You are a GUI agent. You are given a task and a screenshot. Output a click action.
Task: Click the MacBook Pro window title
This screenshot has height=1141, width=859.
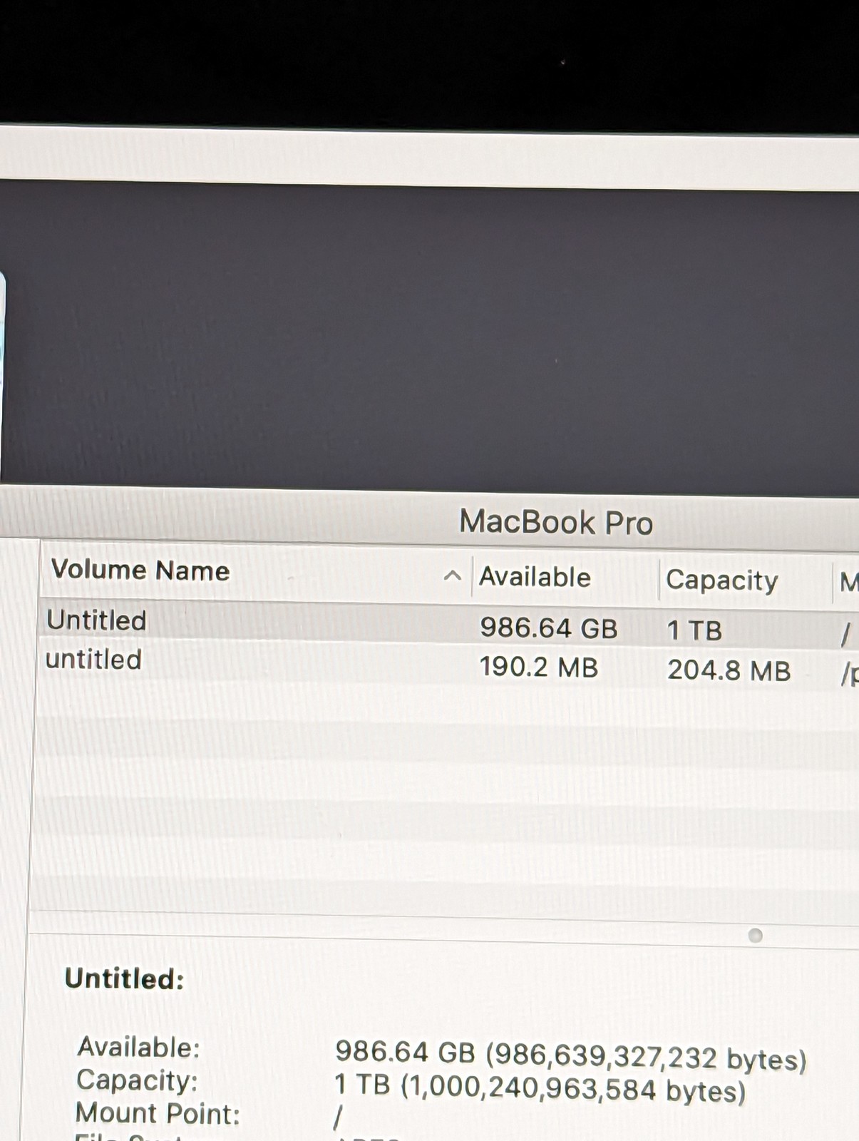click(x=556, y=522)
